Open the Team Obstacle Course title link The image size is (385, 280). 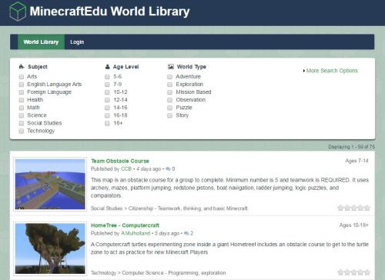tap(120, 161)
